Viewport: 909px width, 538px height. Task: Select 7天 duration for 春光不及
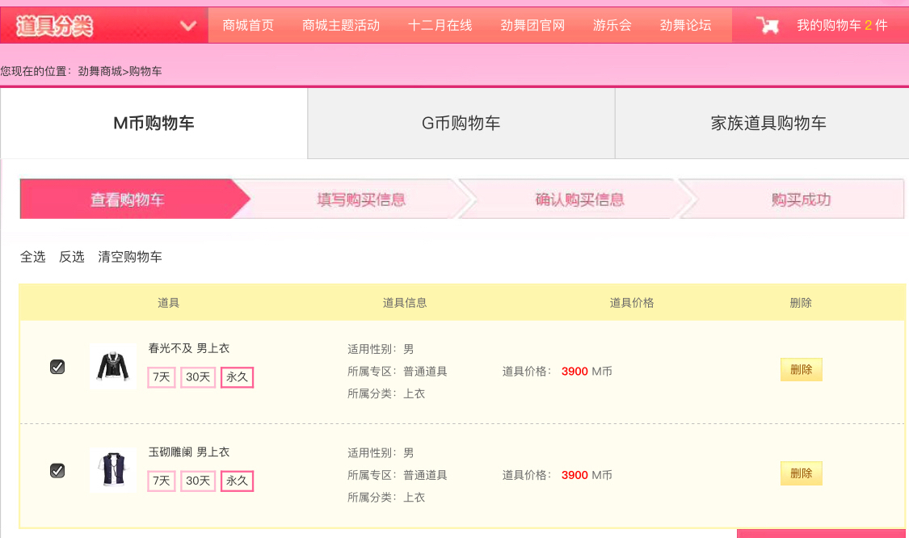(x=161, y=377)
